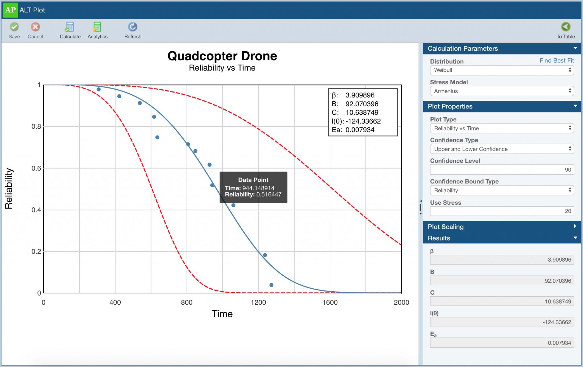Open the Stress Model dropdown showing Arrhenius
Image resolution: width=583 pixels, height=367 pixels.
coord(502,91)
